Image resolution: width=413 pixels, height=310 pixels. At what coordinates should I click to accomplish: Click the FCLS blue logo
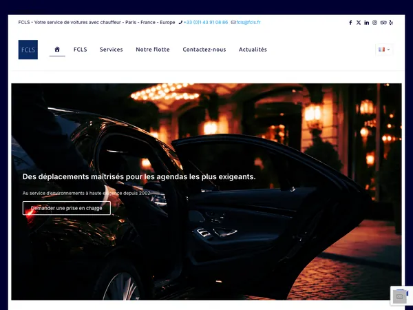coord(28,50)
